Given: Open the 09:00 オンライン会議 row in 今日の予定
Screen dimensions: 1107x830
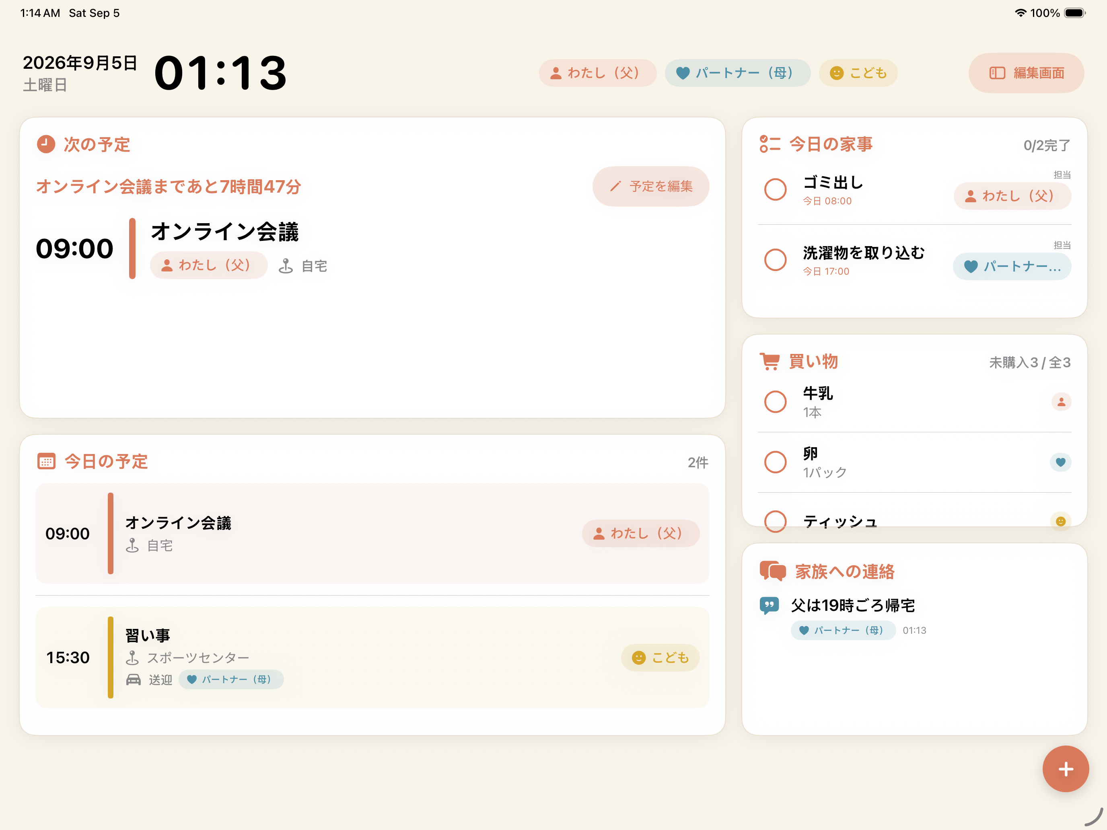Looking at the screenshot, I should [x=372, y=533].
